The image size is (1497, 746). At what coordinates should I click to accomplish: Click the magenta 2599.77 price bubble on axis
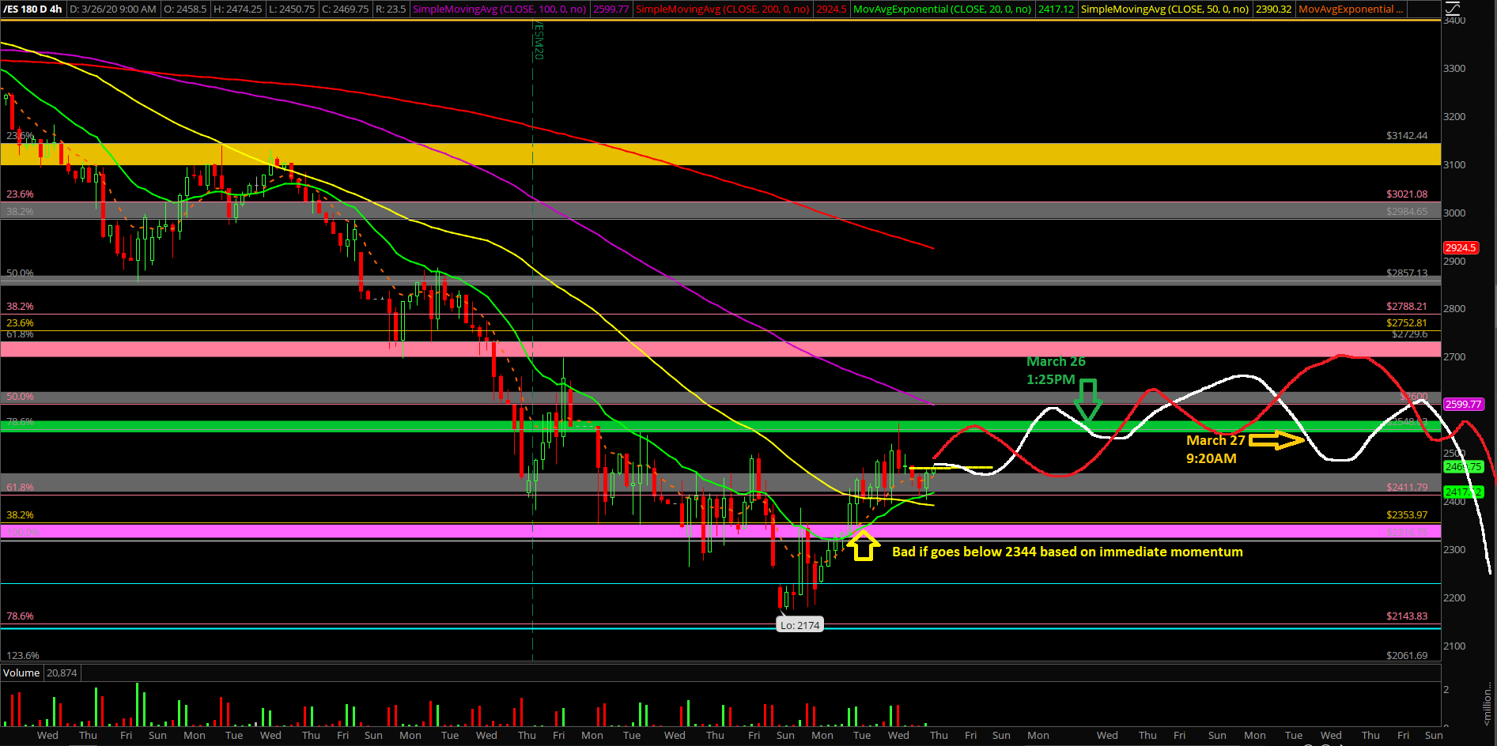click(x=1463, y=404)
